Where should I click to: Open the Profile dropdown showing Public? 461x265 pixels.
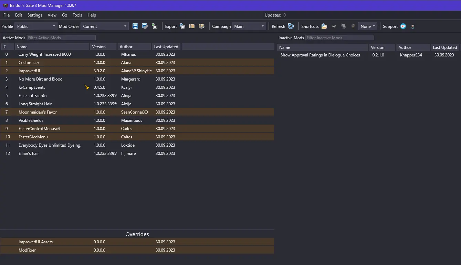pyautogui.click(x=36, y=26)
